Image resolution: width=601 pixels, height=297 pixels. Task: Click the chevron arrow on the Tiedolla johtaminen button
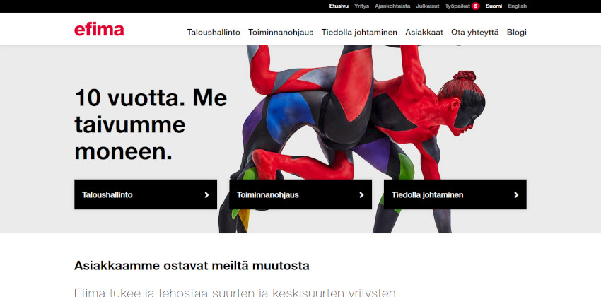(x=516, y=194)
